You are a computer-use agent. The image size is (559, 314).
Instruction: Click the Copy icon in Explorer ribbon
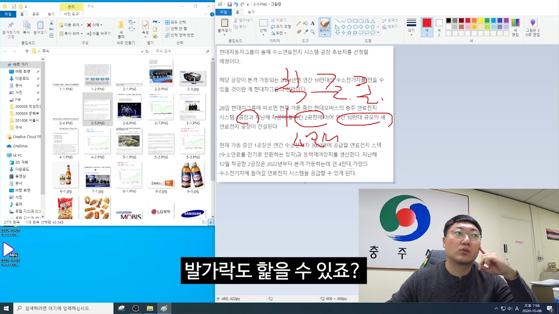coord(26,25)
